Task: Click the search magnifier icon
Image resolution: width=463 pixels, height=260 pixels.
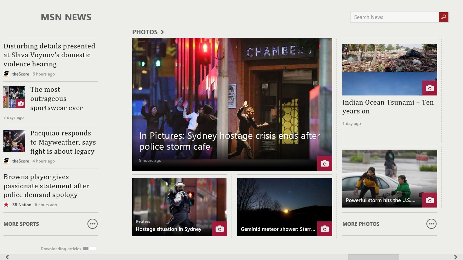Action: 444,17
